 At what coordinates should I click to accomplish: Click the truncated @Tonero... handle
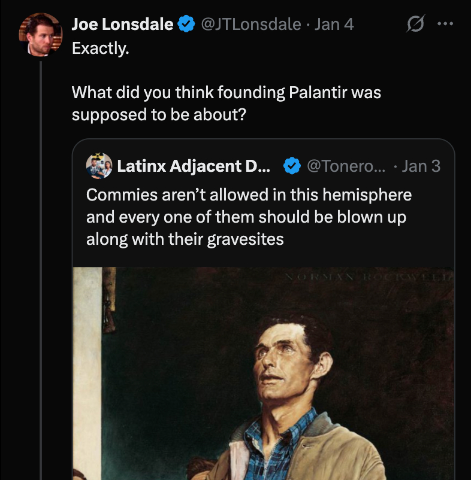click(x=346, y=166)
